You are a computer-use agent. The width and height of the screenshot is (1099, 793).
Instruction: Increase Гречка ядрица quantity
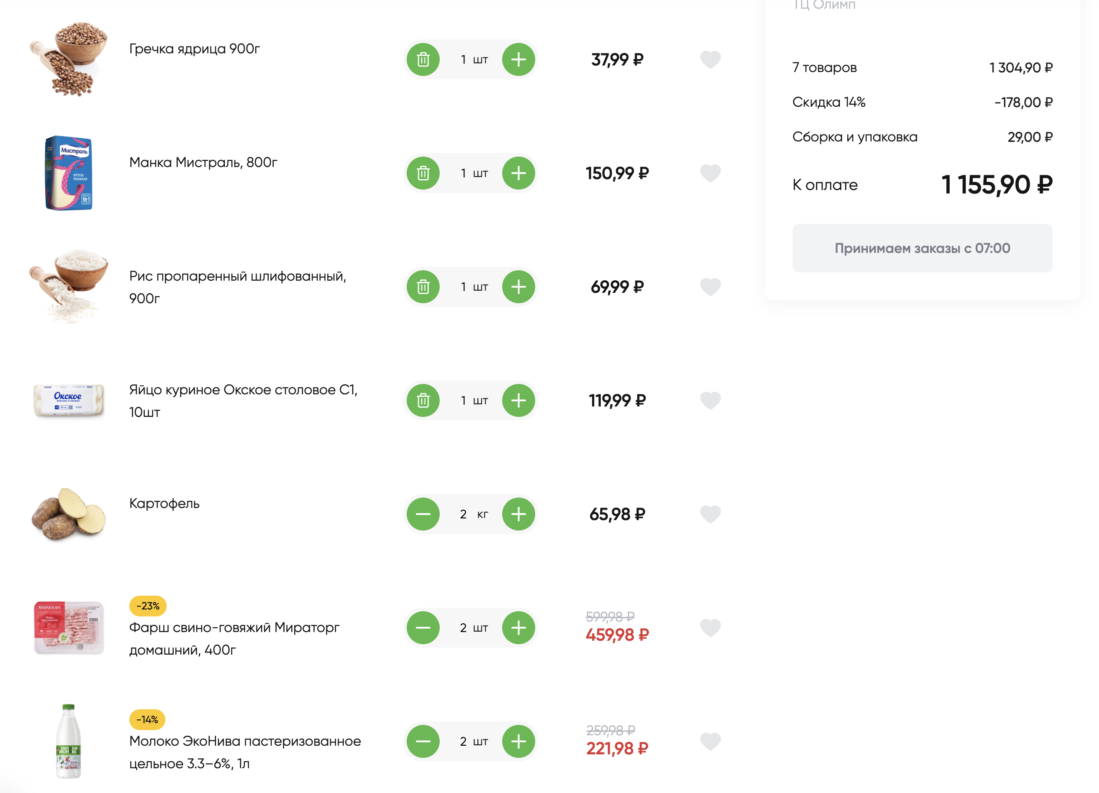[519, 59]
